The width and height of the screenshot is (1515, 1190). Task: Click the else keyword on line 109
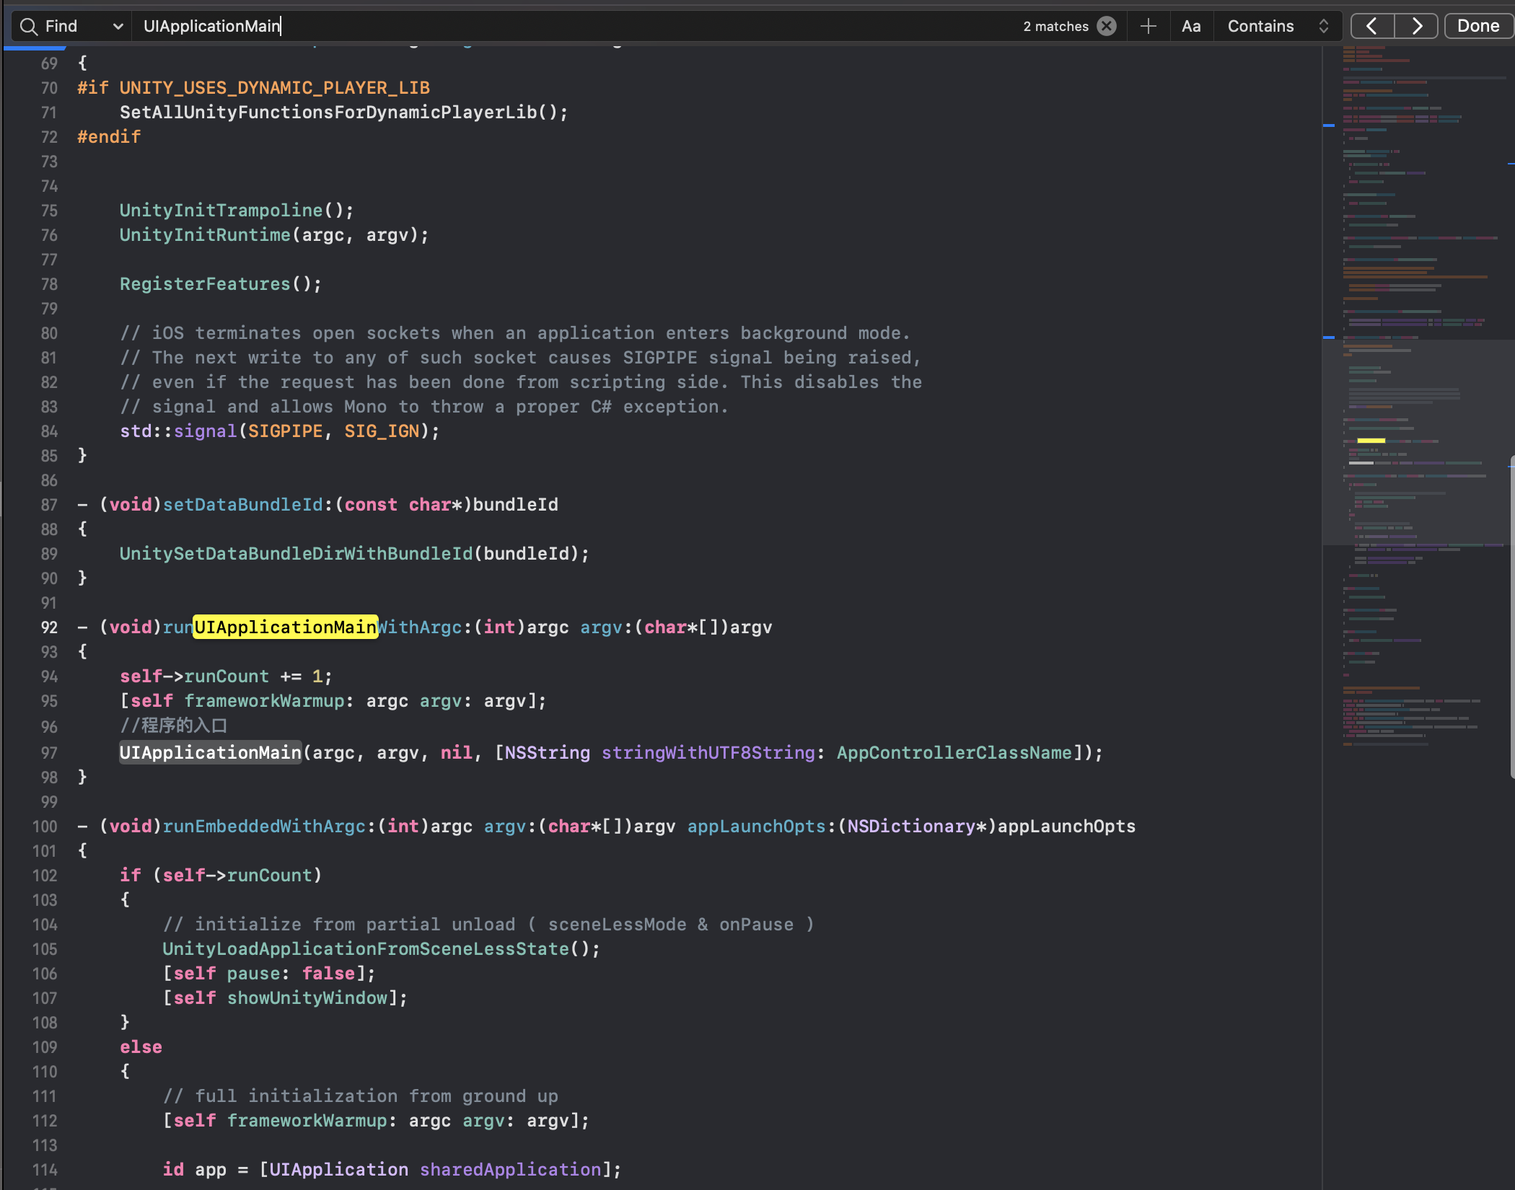point(141,1047)
